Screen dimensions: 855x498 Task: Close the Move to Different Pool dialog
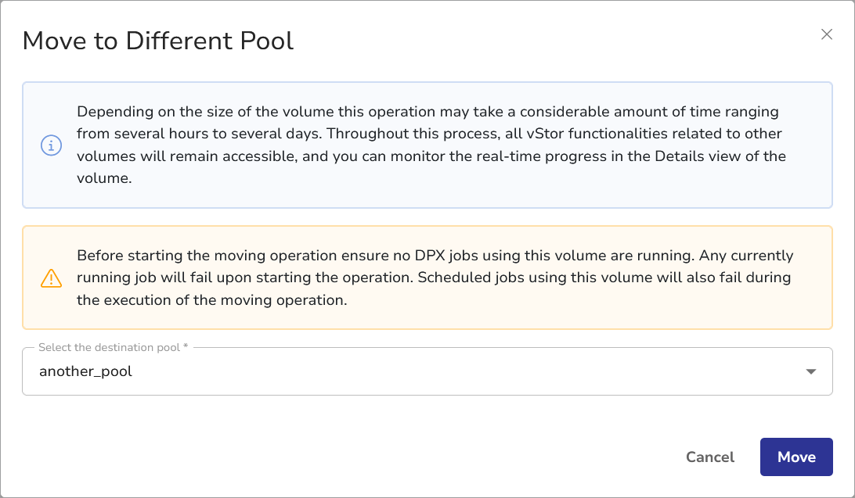coord(826,34)
